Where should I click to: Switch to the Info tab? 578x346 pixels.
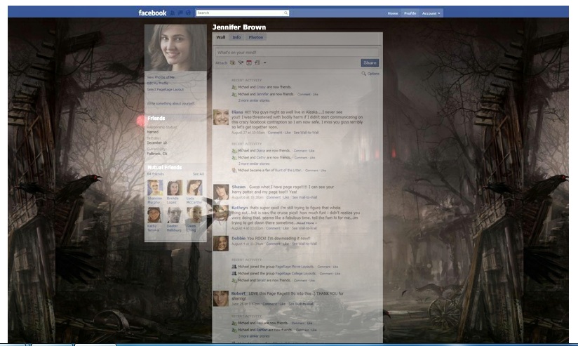[236, 37]
